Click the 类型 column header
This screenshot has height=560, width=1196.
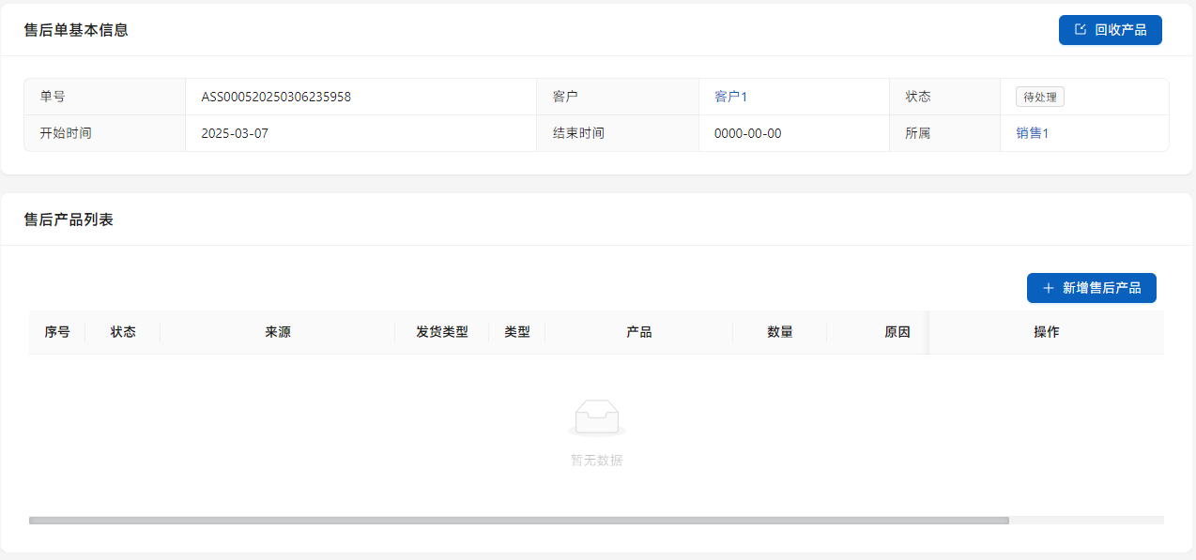coord(517,332)
